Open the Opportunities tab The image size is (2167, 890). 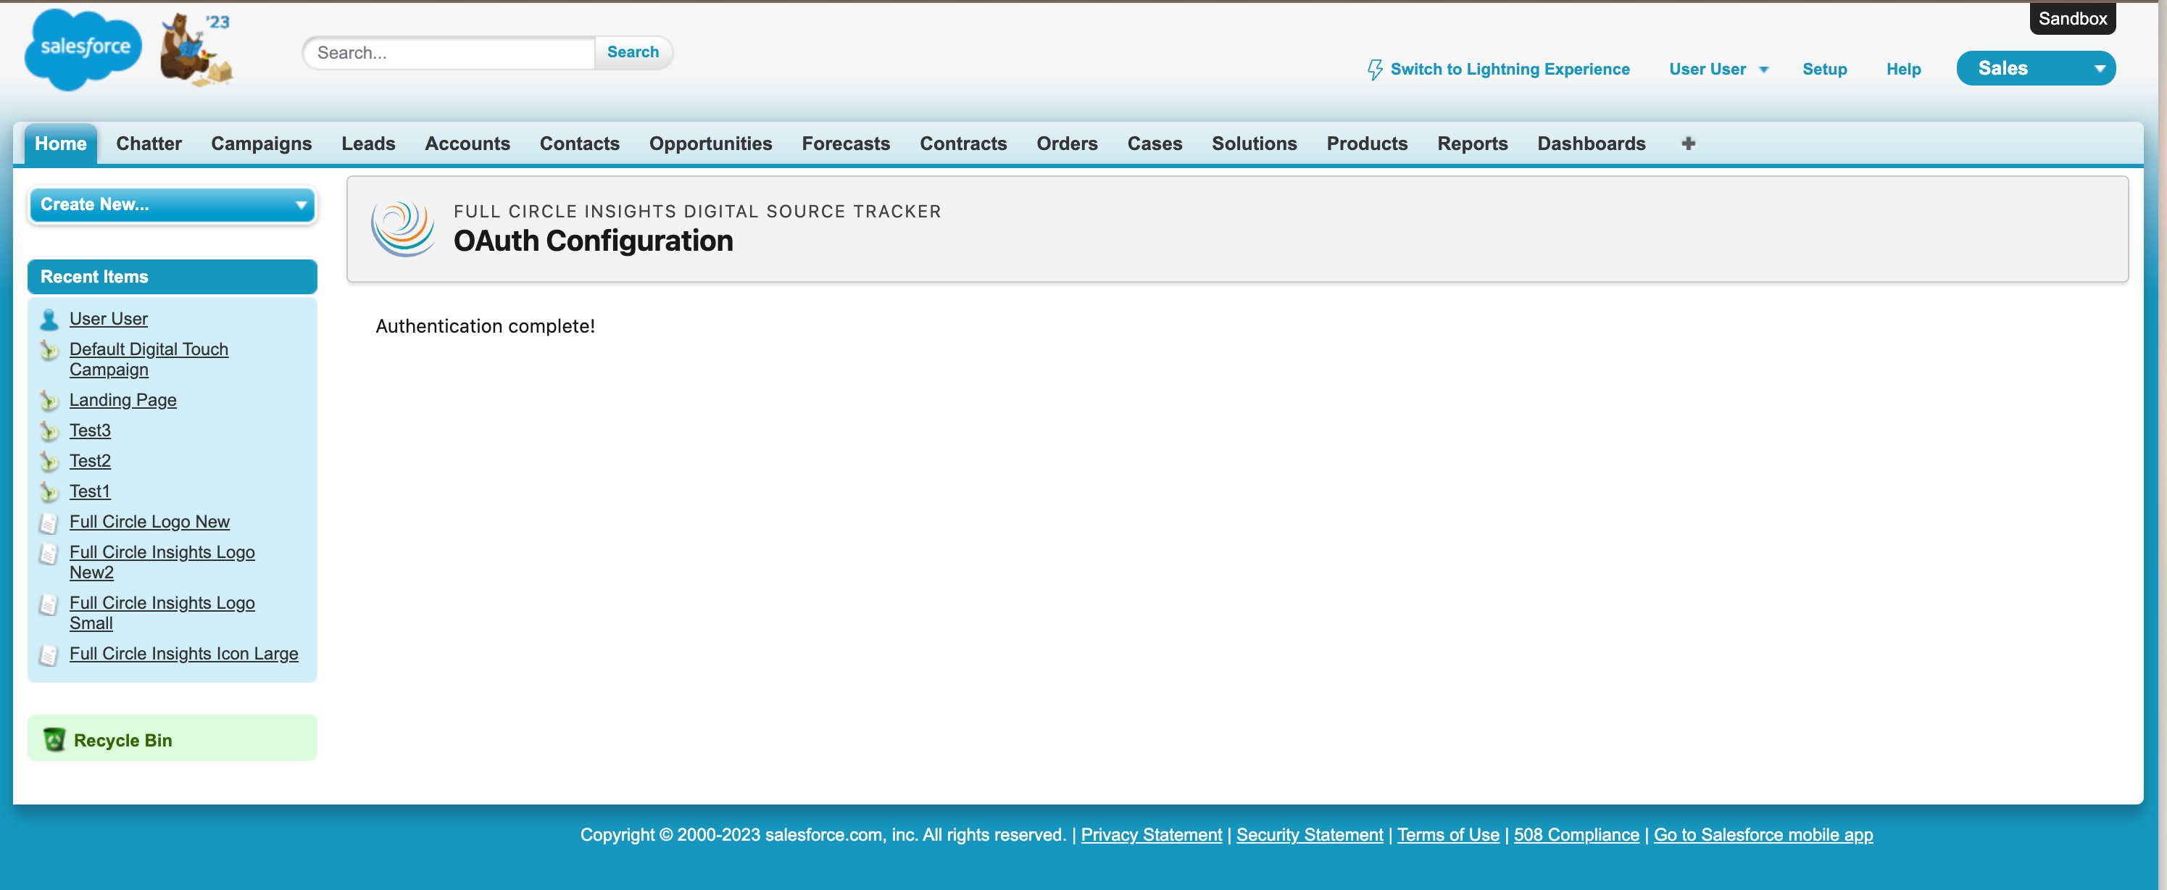point(711,144)
